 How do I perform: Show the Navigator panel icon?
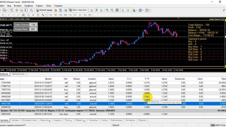(22, 10)
